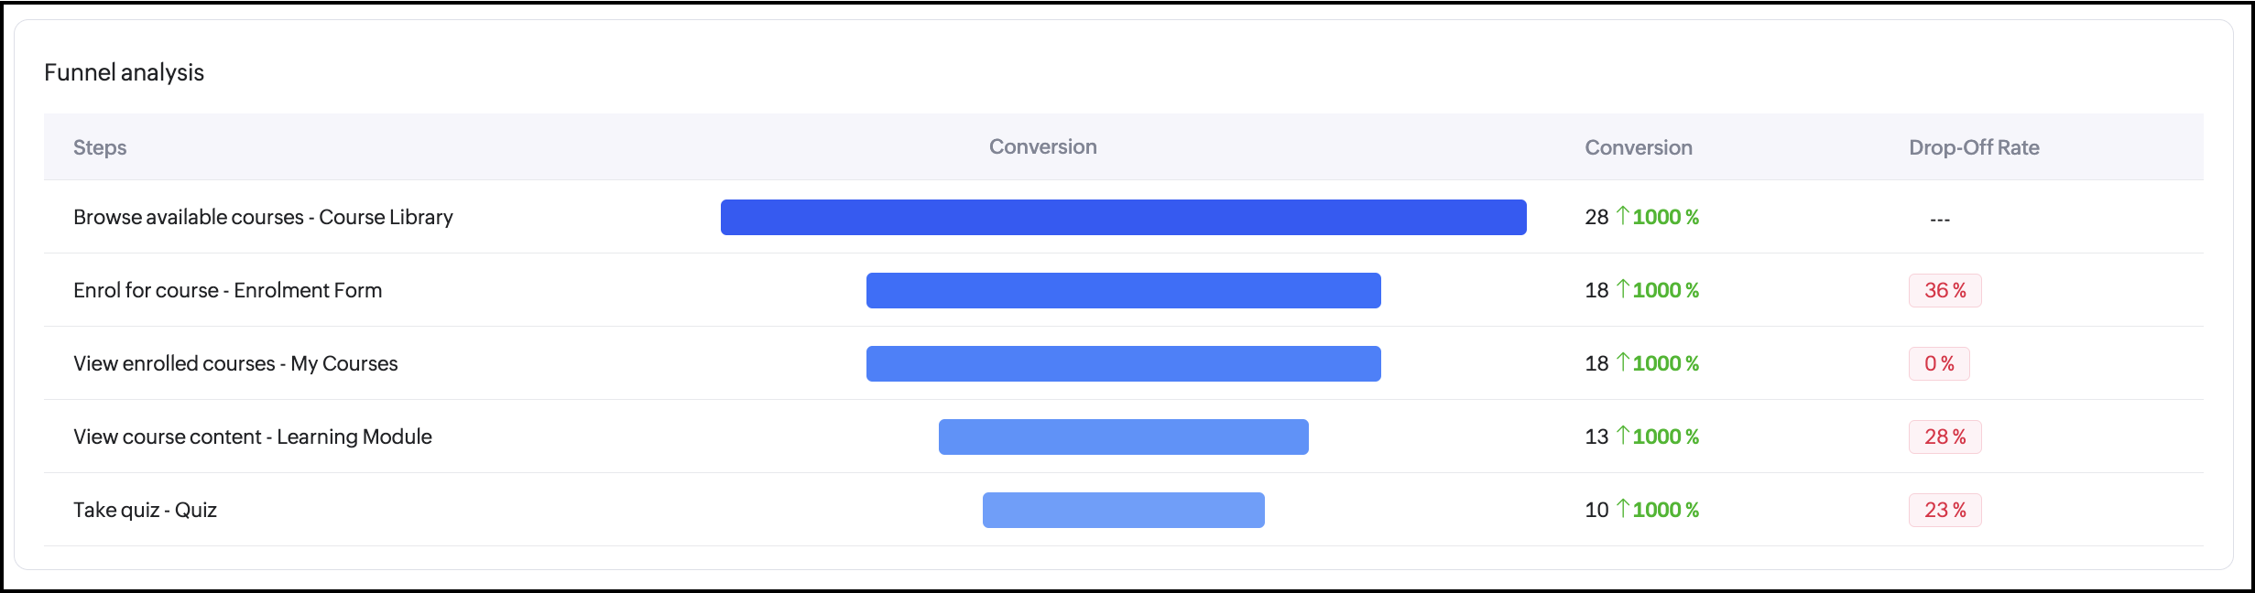Click the green up arrow beside 10
Screen dimensions: 2255x593
1622,509
